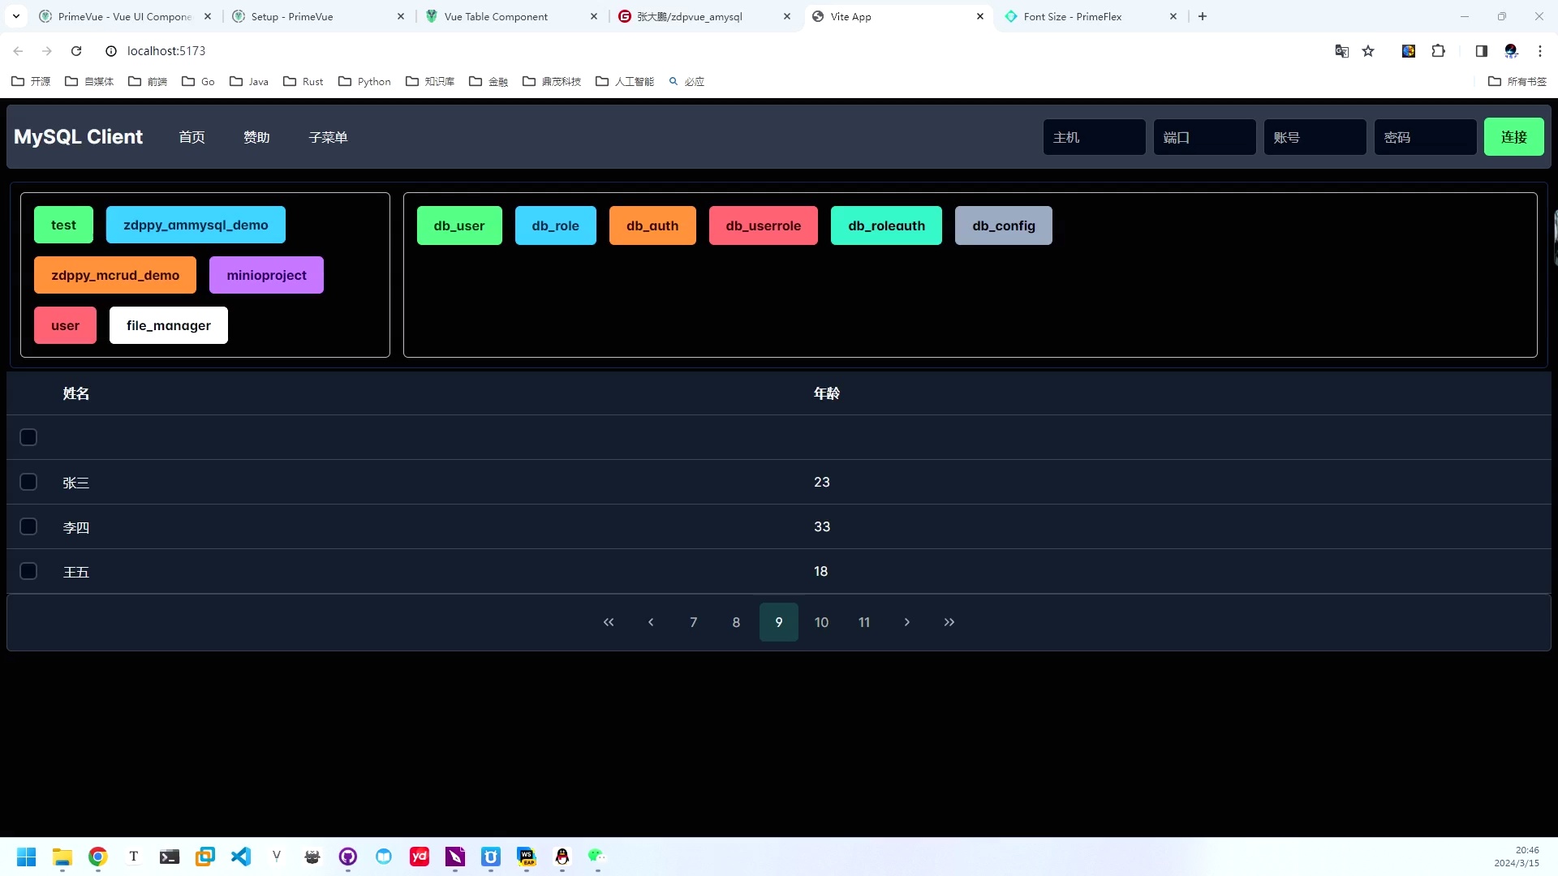Check the select-all checkbox in table header
This screenshot has width=1558, height=876.
tap(28, 436)
